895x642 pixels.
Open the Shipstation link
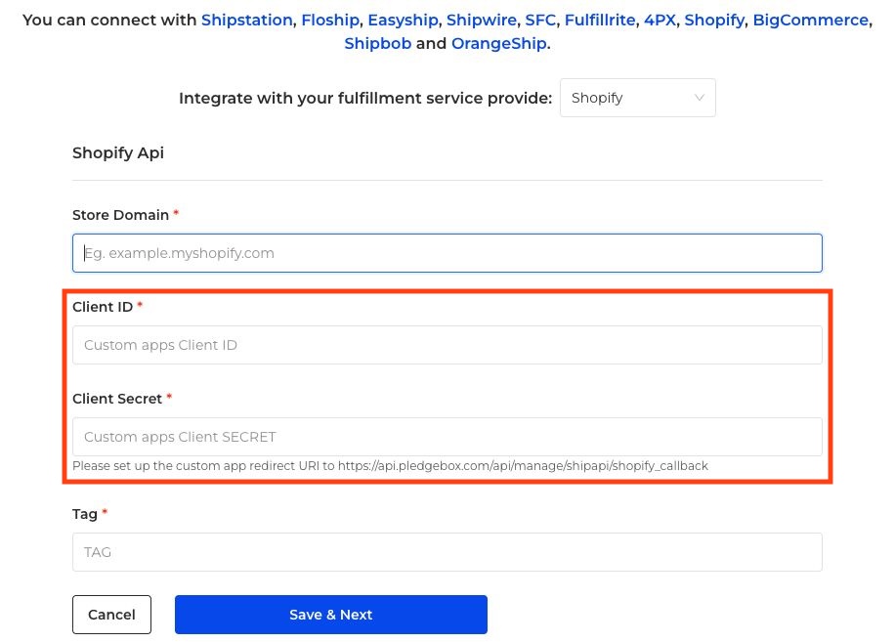pyautogui.click(x=246, y=20)
